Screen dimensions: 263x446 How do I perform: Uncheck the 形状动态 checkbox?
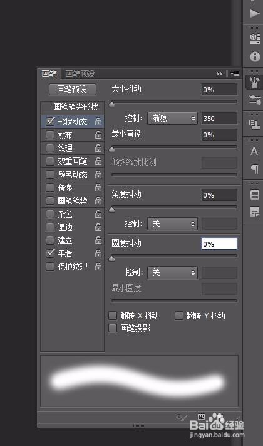pyautogui.click(x=50, y=122)
